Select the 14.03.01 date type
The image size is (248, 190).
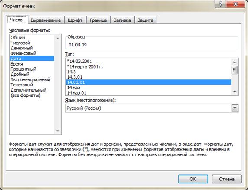click(x=149, y=82)
